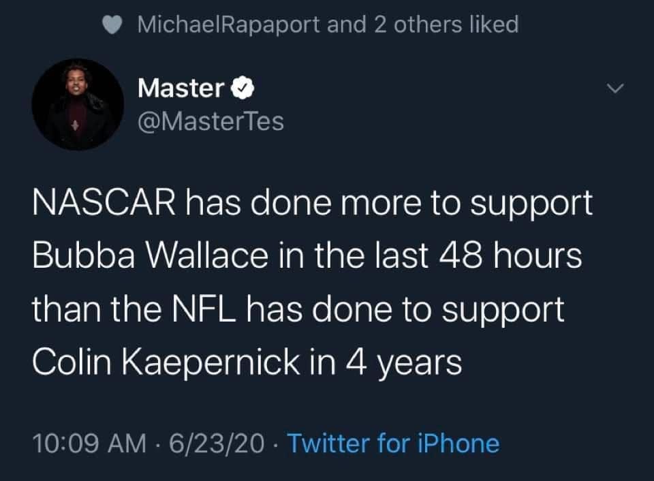This screenshot has width=654, height=481.
Task: Open the @MasterTes handle
Action: (x=211, y=121)
